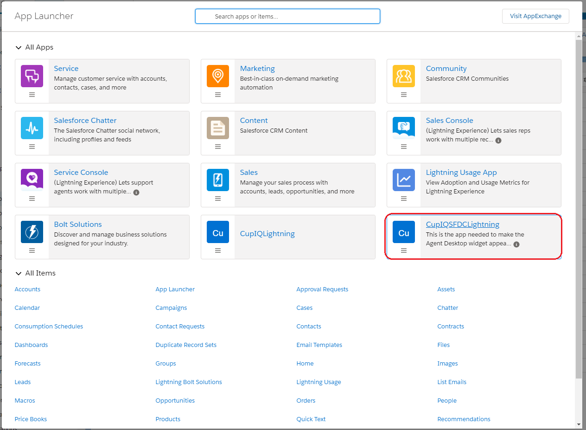Open the orange Marketing app icon
Screen dimensions: 586x430
pos(218,76)
